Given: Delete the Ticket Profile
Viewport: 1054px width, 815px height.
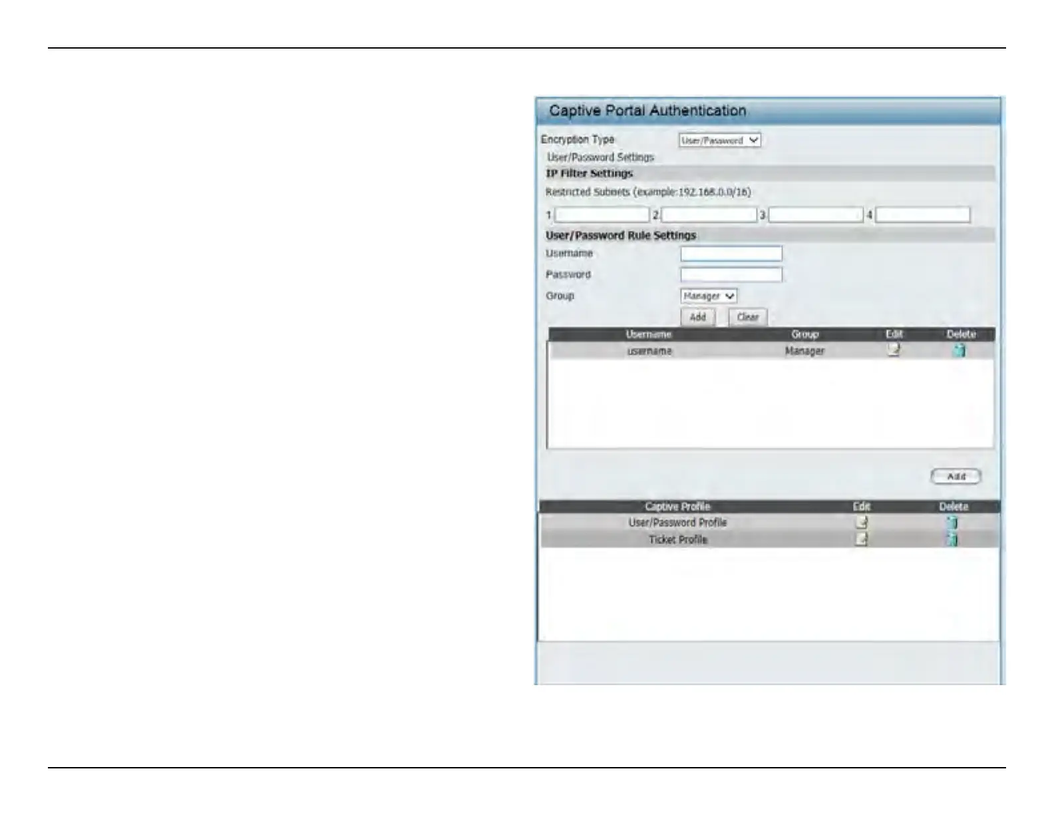Looking at the screenshot, I should coord(952,539).
